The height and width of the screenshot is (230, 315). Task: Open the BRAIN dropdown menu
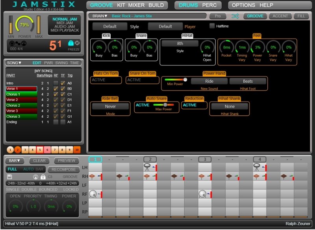100,16
